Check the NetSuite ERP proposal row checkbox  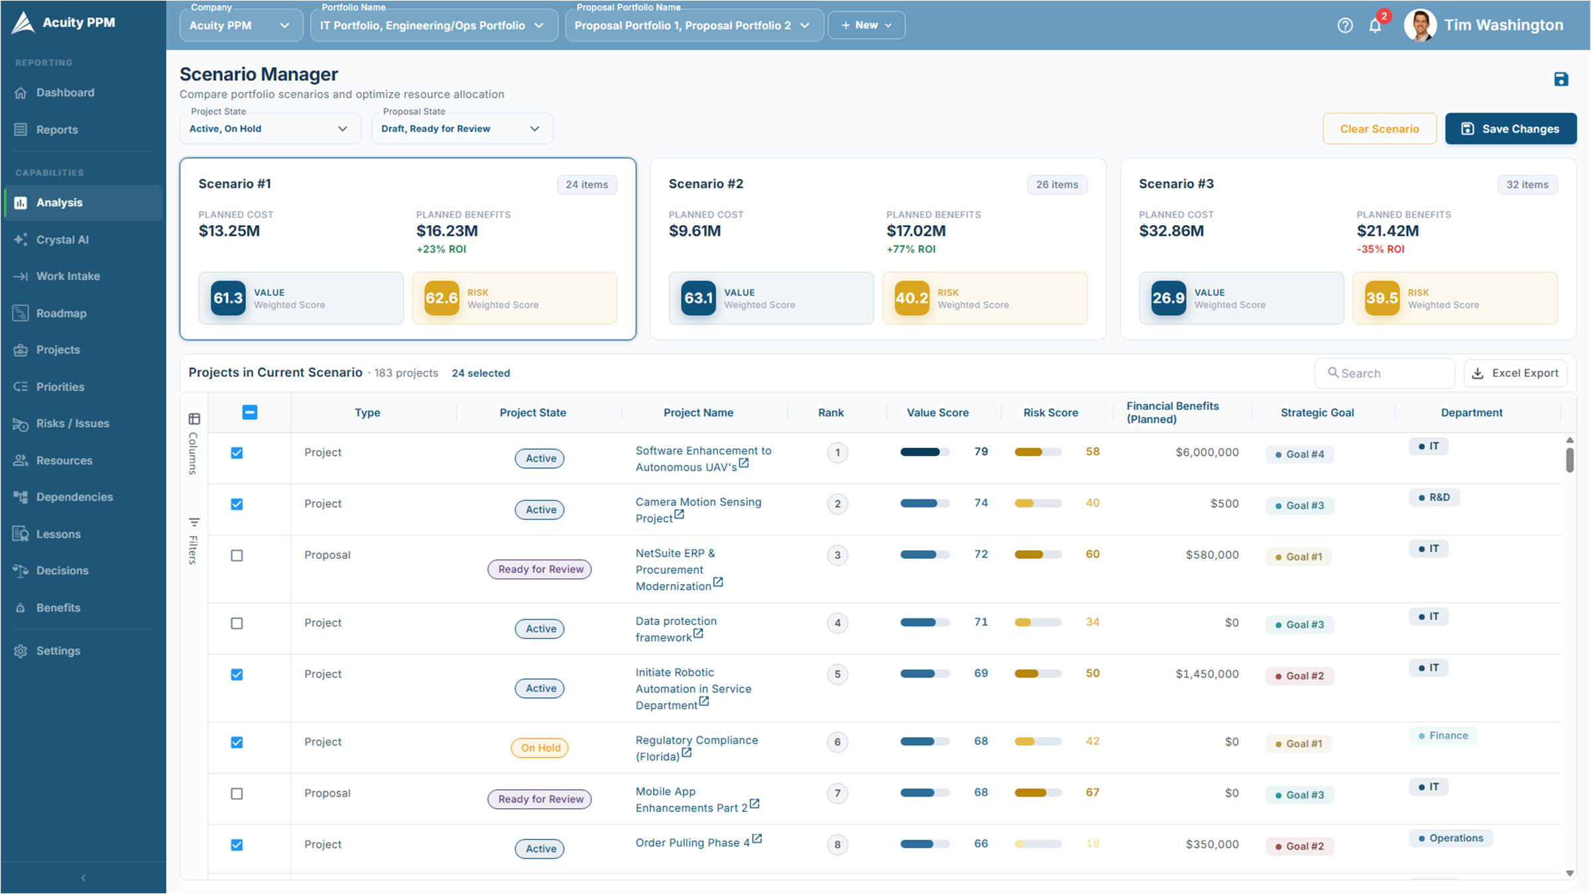coord(237,556)
